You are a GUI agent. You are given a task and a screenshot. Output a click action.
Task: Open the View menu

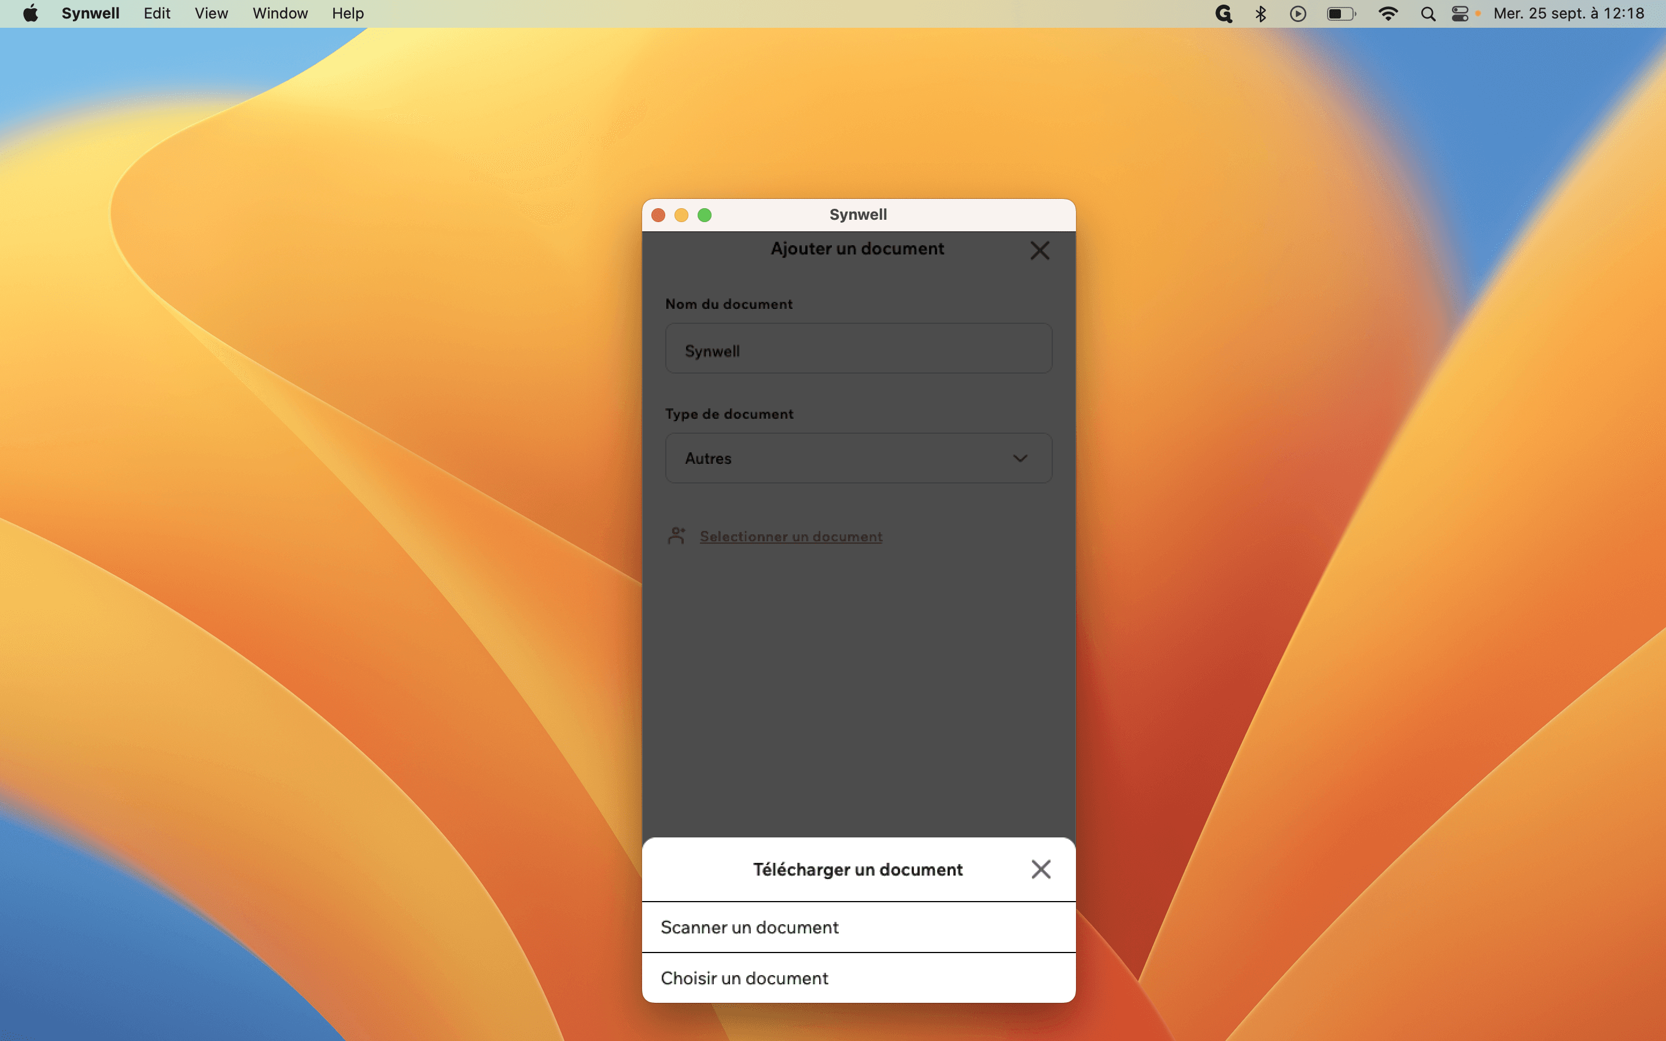(x=211, y=13)
